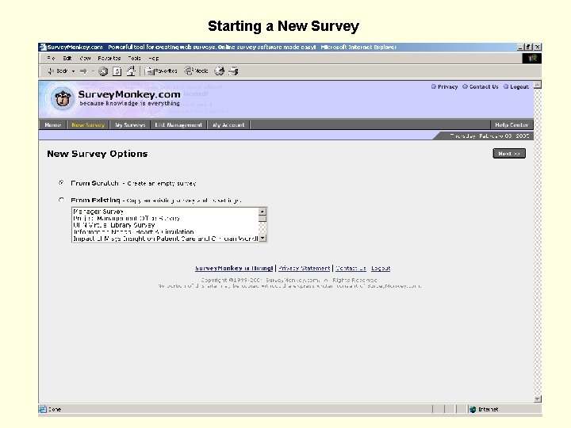Switch to the My Surveys tab
Image resolution: width=571 pixels, height=428 pixels.
coord(130,125)
